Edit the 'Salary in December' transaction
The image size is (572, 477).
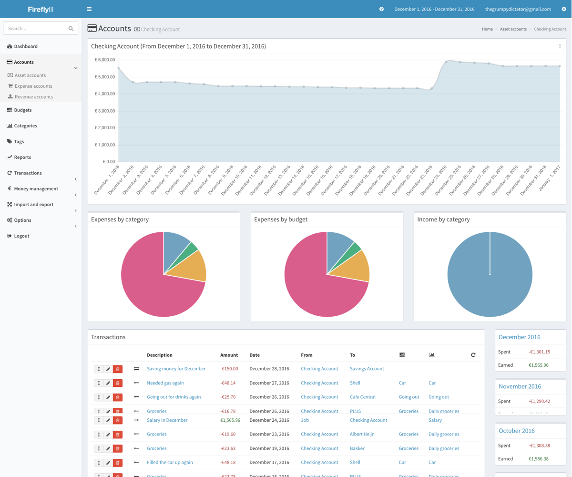[x=108, y=420]
